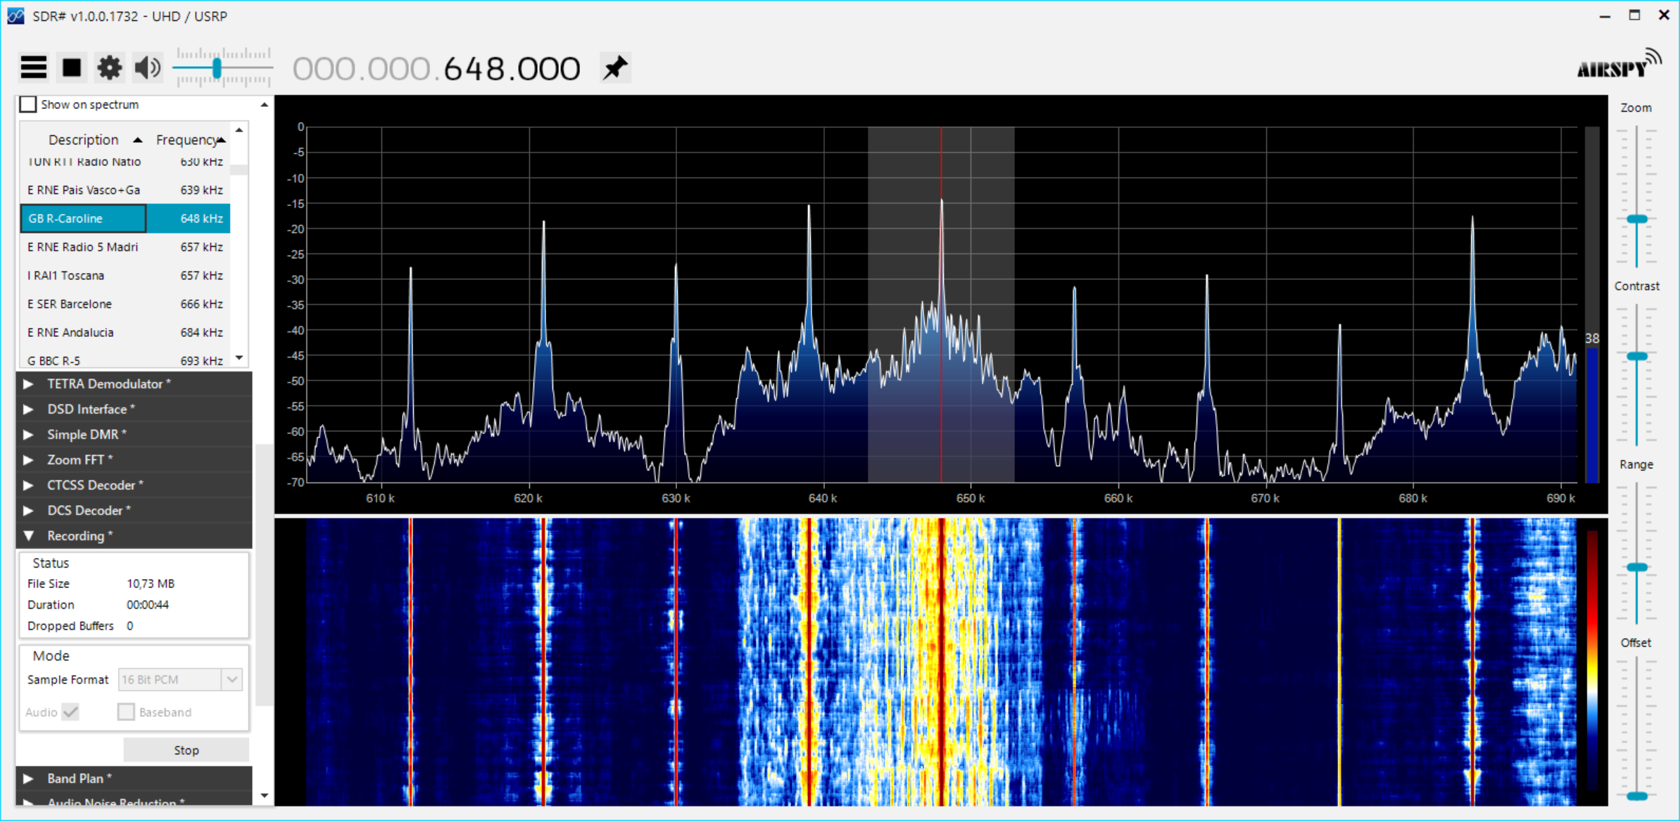This screenshot has width=1680, height=821.
Task: Click the Range slider handle
Action: [x=1637, y=567]
